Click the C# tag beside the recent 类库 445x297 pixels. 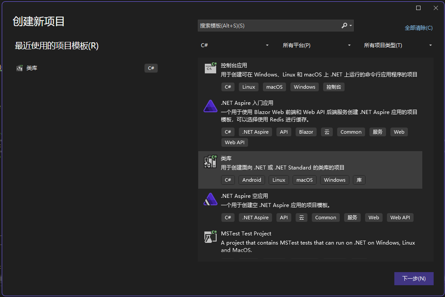151,68
